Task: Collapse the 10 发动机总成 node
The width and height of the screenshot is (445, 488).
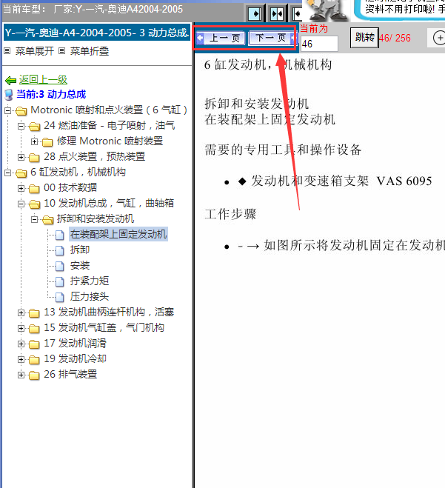Action: click(21, 204)
